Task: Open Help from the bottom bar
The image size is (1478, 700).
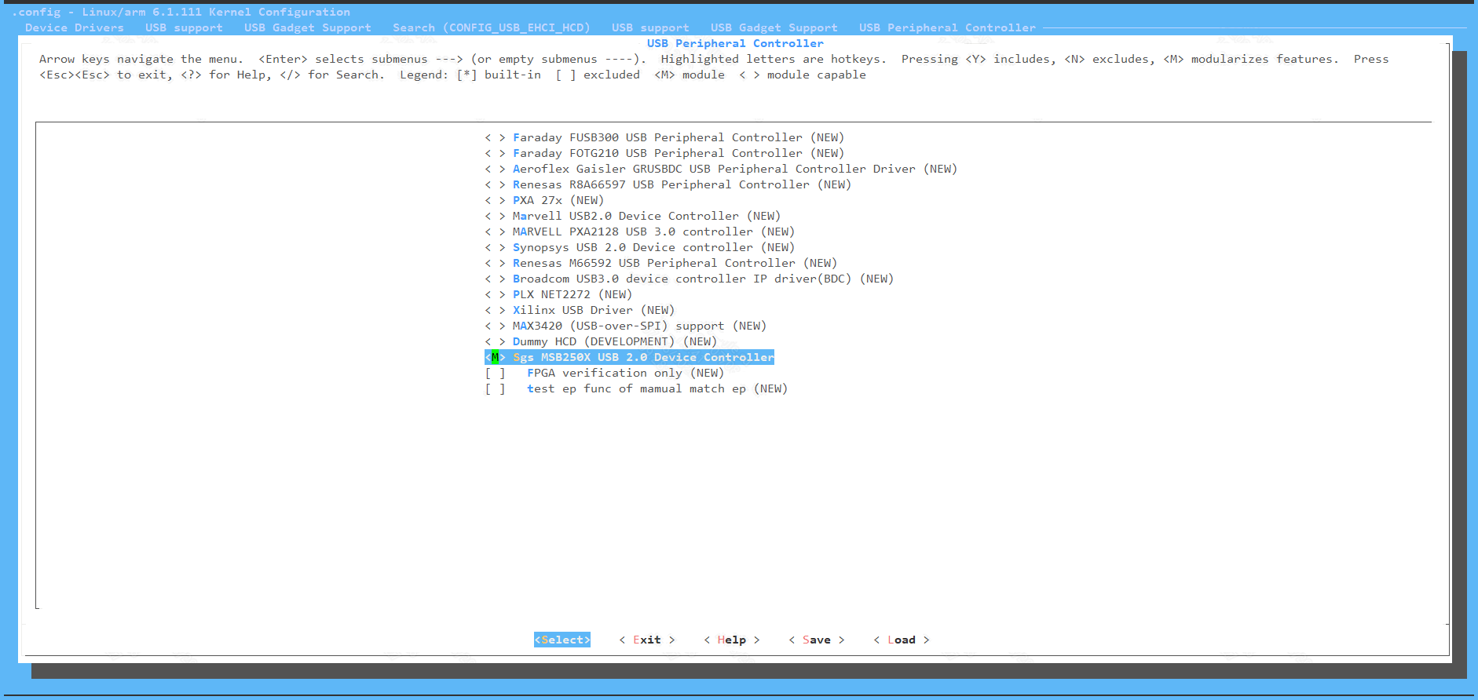Action: pyautogui.click(x=732, y=640)
